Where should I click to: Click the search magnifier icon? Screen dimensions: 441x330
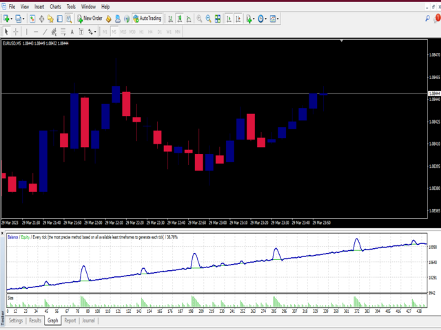(427, 19)
